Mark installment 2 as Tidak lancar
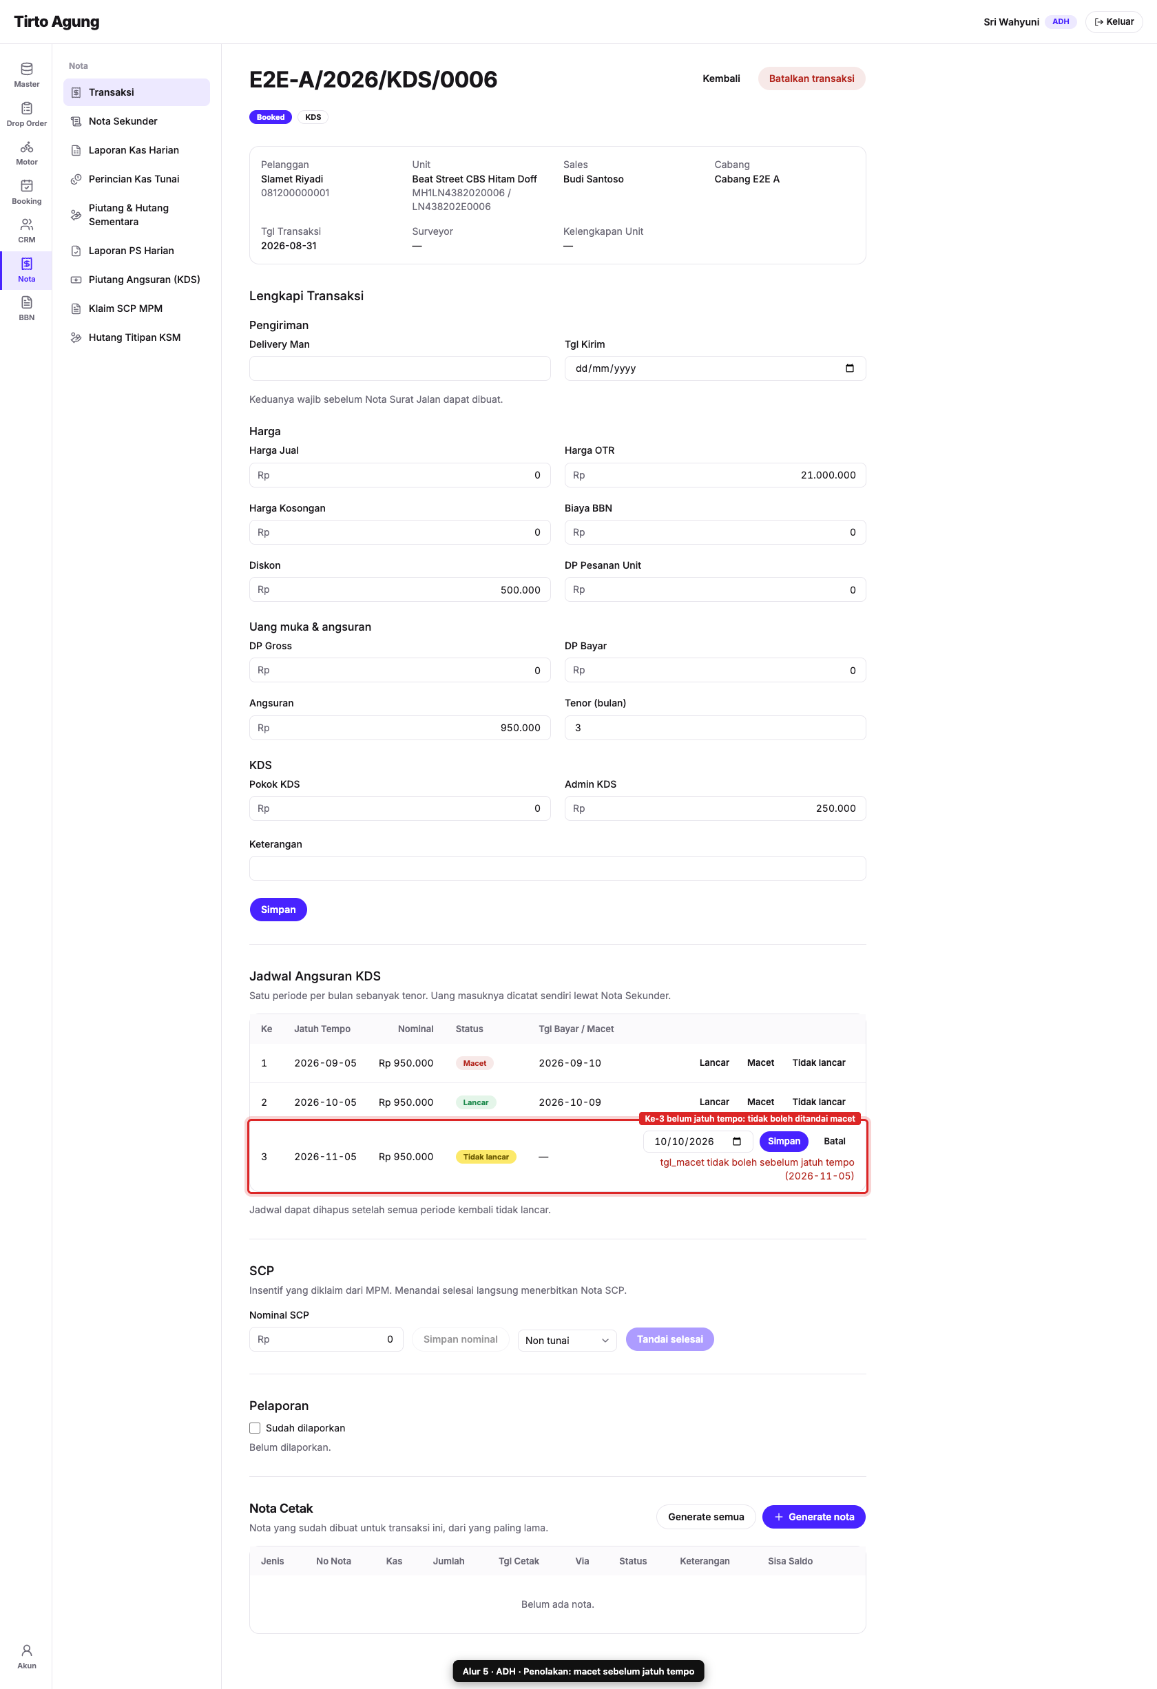This screenshot has height=1689, width=1157. click(x=819, y=1102)
